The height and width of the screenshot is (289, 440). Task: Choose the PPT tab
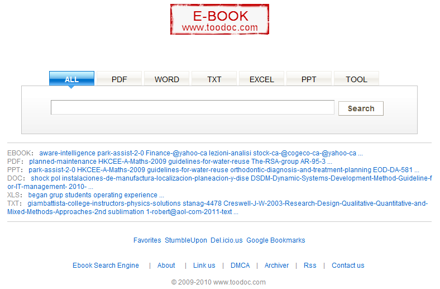point(309,79)
